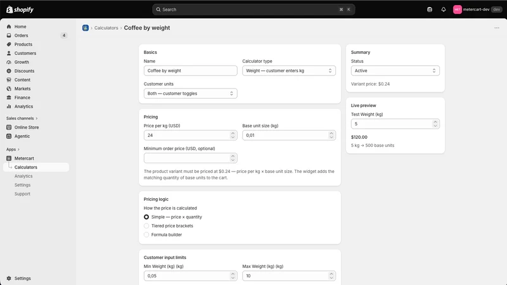Click the Orders inbox icon
The width and height of the screenshot is (507, 285).
click(9, 35)
